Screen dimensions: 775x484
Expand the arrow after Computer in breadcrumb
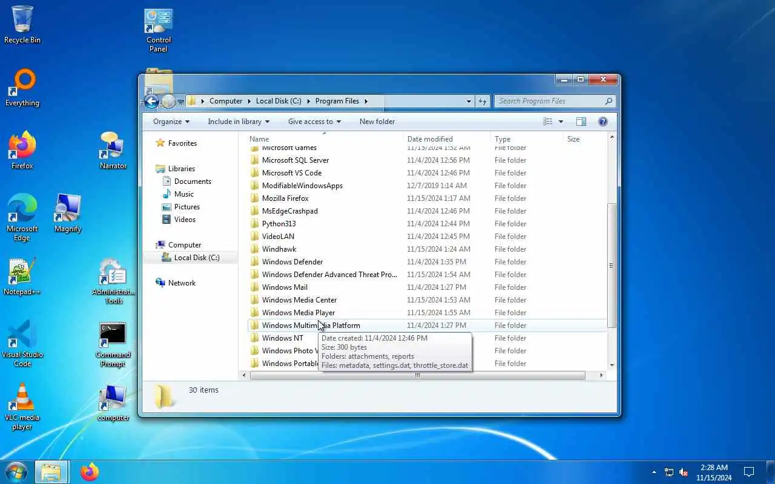[249, 101]
